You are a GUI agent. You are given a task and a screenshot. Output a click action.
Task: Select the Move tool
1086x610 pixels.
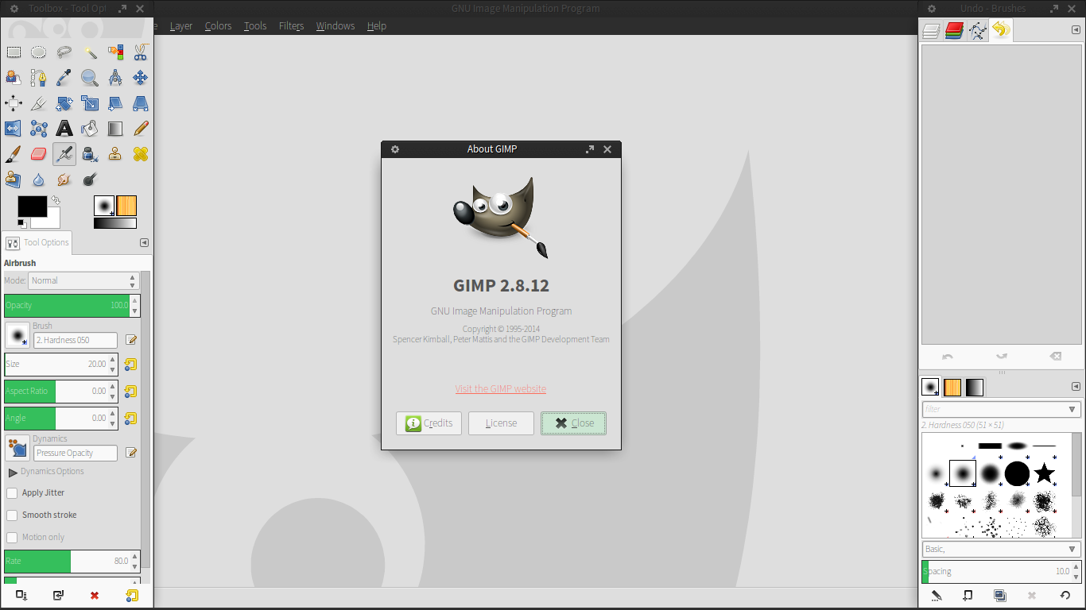pos(141,78)
